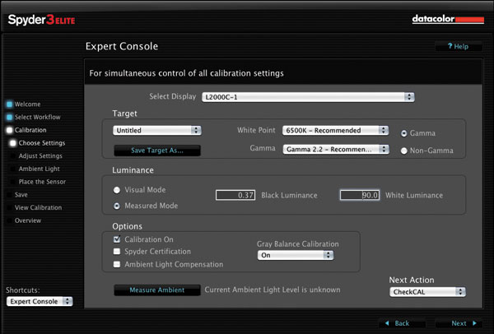This screenshot has height=334, width=494.
Task: Click the Spyder3 Elite logo
Action: click(x=42, y=20)
